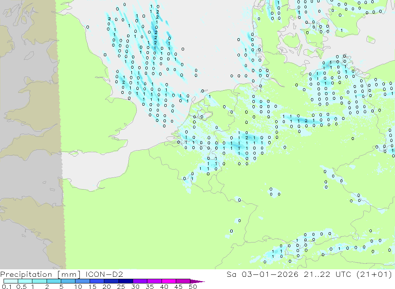Choose the 20–25 mm dark blue swatch
Image resolution: width=395 pixels, height=289 pixels.
111,281
